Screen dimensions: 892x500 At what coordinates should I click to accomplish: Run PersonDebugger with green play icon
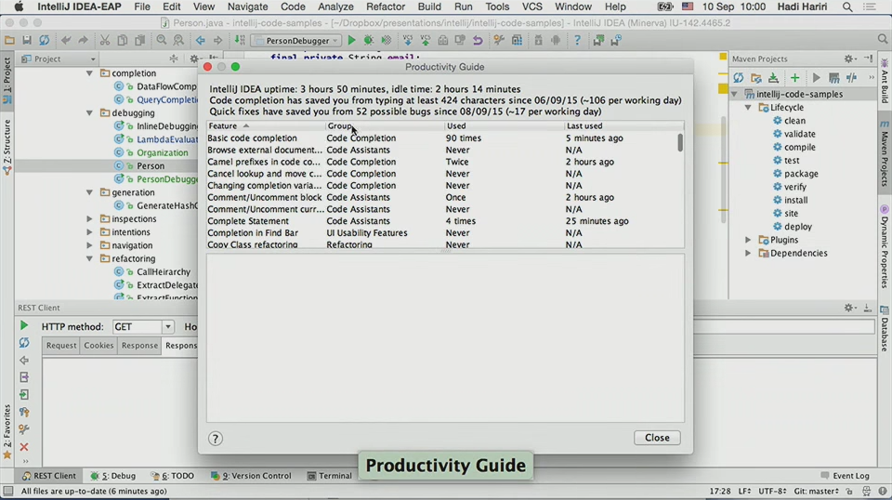tap(351, 40)
